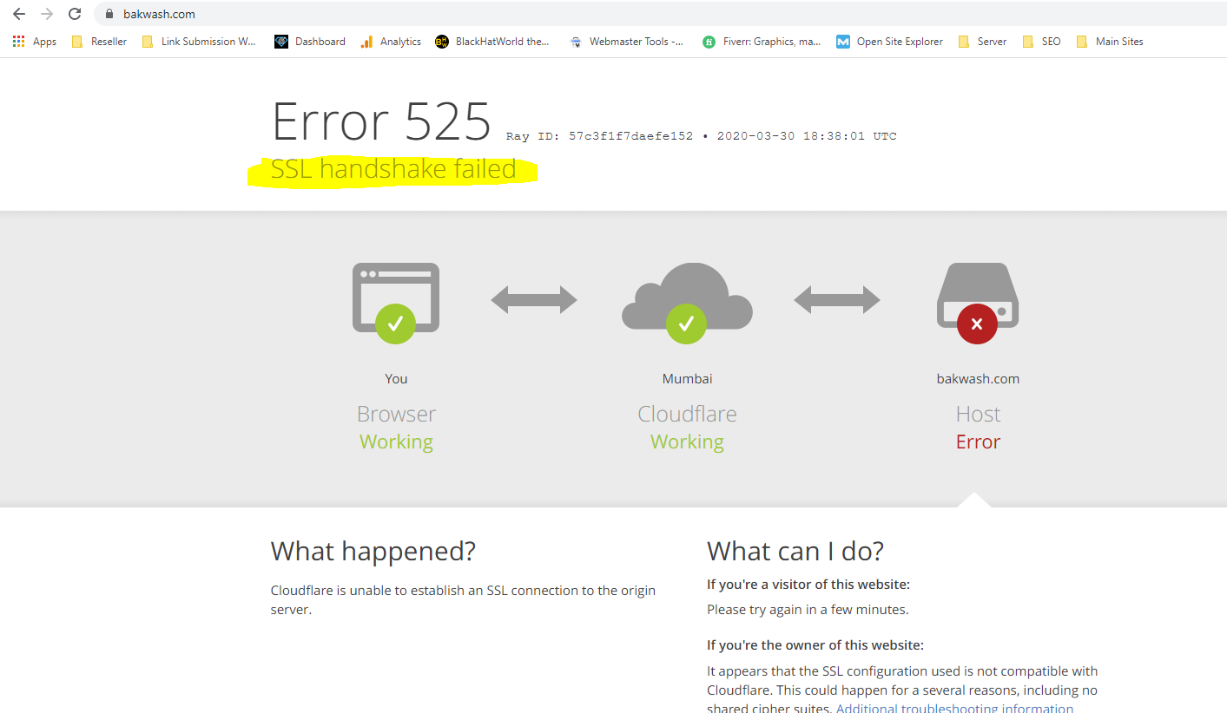The width and height of the screenshot is (1227, 713).
Task: Click the Mumbai location label
Action: (x=687, y=378)
